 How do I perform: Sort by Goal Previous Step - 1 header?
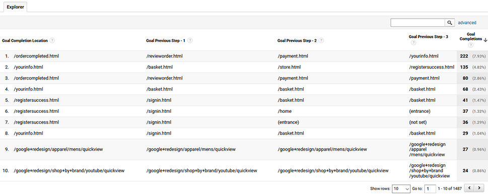[x=166, y=40]
